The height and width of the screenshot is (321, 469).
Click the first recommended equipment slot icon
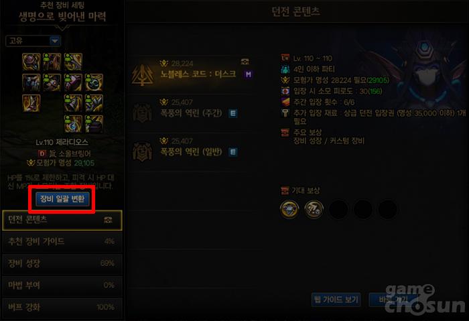[x=31, y=62]
